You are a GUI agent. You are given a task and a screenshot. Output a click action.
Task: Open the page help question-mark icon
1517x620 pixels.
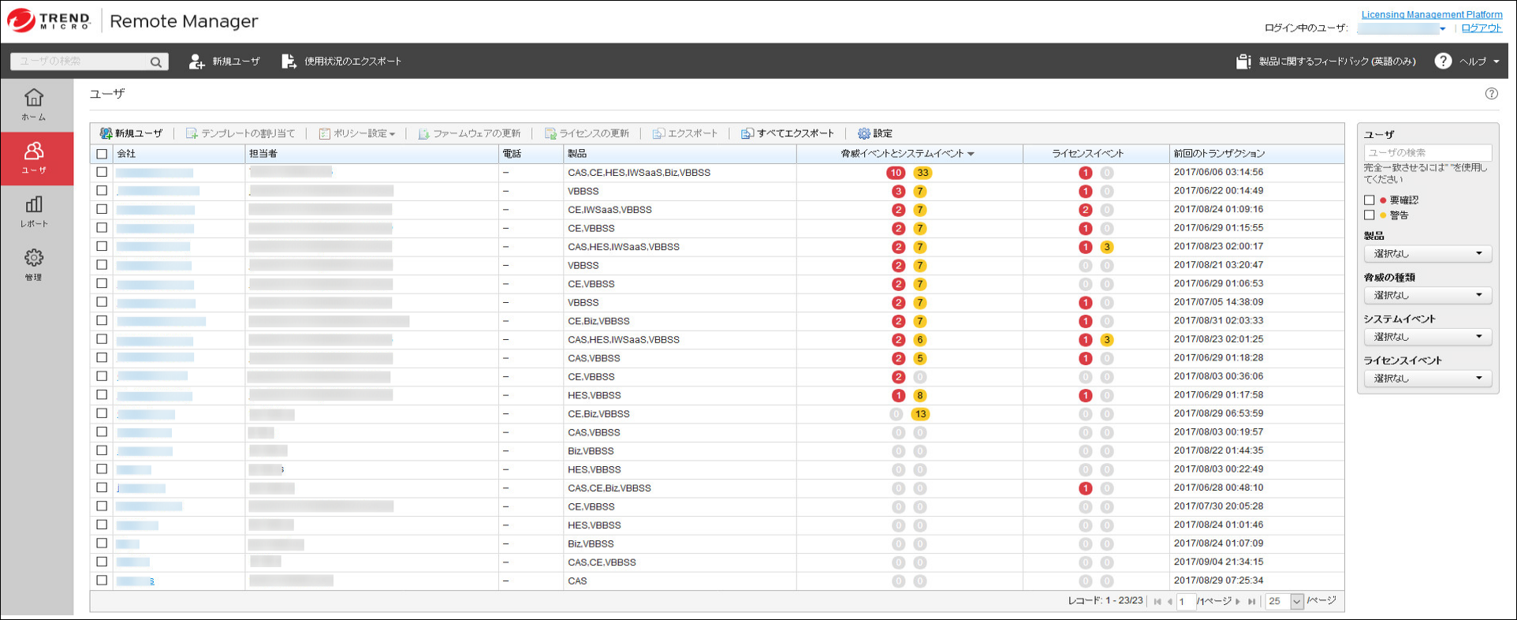(1491, 94)
